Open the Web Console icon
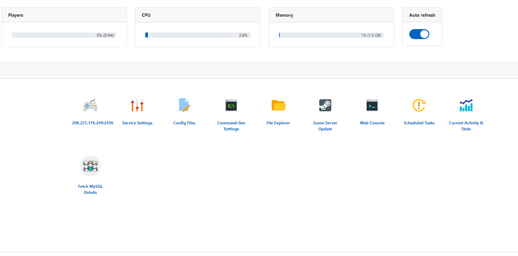Image resolution: width=518 pixels, height=256 pixels. click(372, 105)
